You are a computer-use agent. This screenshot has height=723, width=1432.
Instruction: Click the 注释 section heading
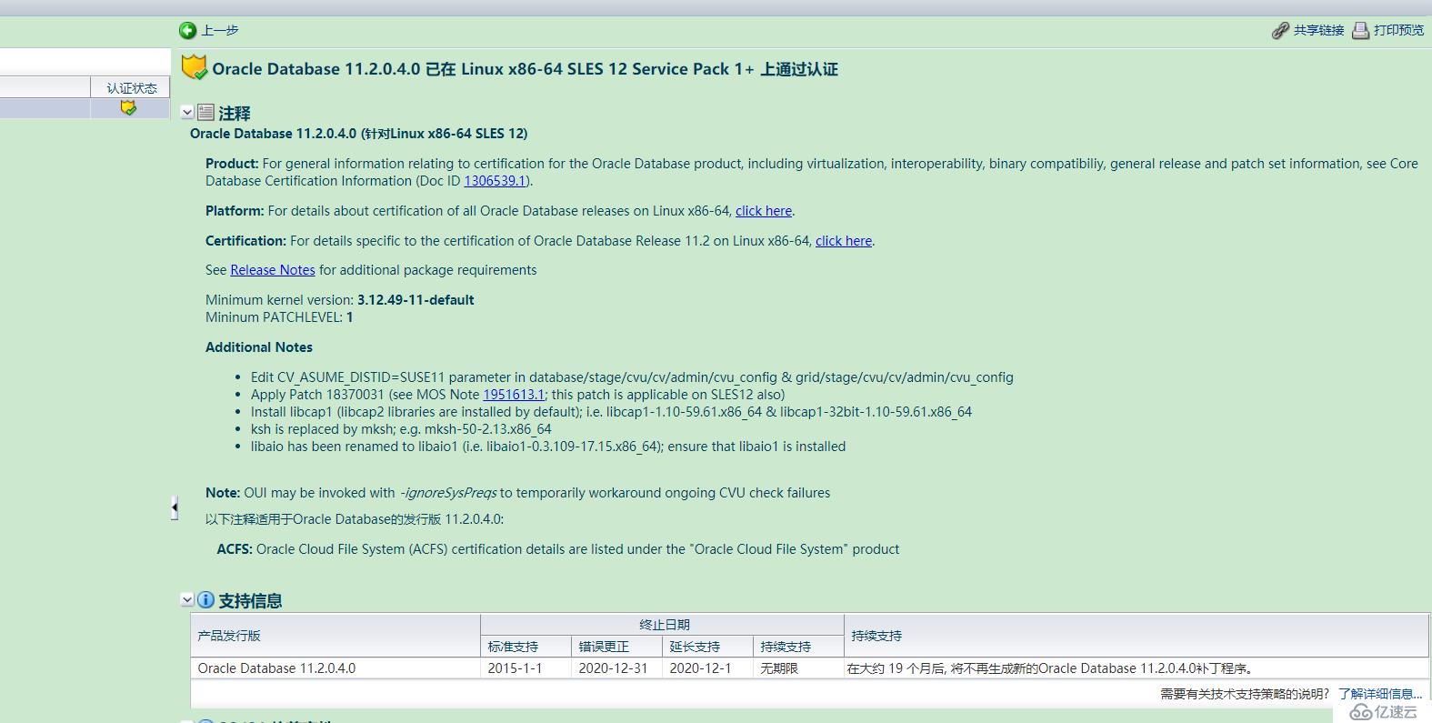pos(235,113)
